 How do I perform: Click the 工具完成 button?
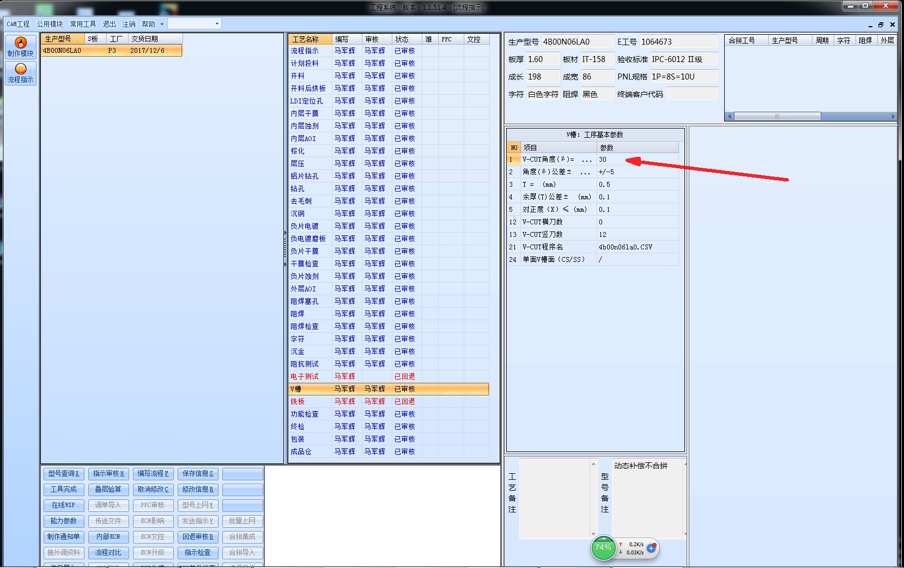[64, 490]
